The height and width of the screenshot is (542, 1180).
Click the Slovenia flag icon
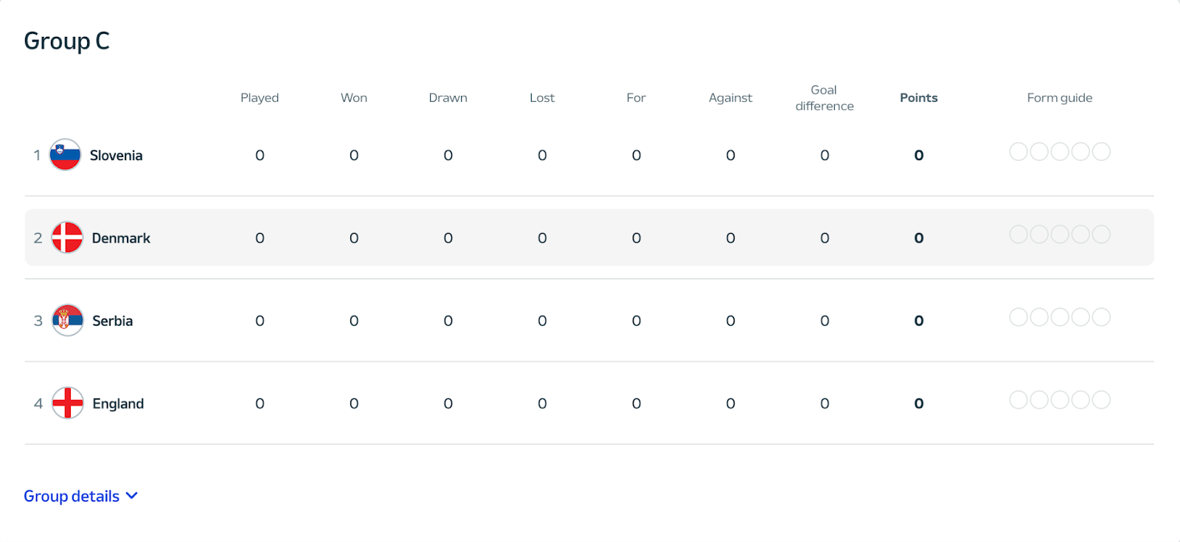tap(65, 155)
